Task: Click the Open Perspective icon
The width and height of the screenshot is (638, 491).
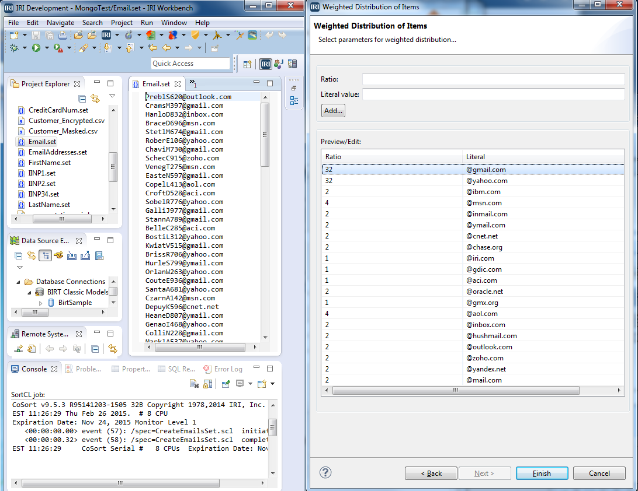Action: 247,64
